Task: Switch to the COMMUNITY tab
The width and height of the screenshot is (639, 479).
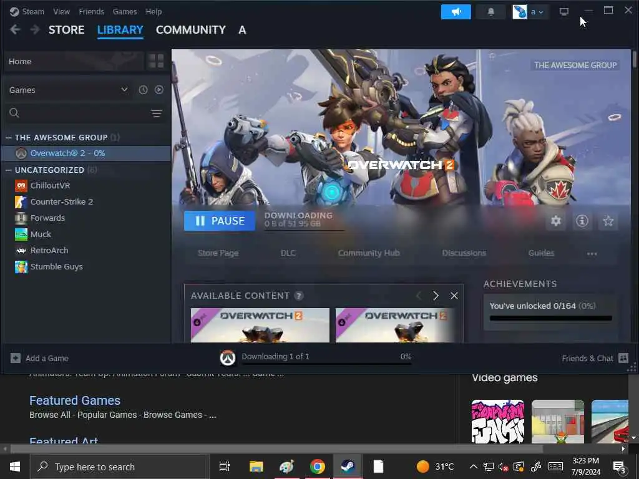Action: click(x=191, y=30)
